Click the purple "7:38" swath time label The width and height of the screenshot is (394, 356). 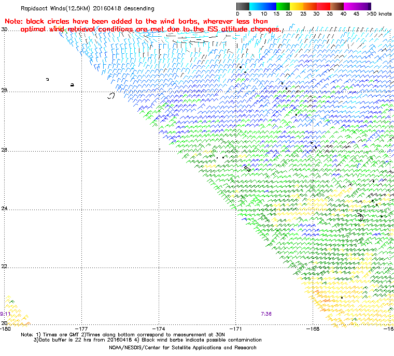pos(266,314)
